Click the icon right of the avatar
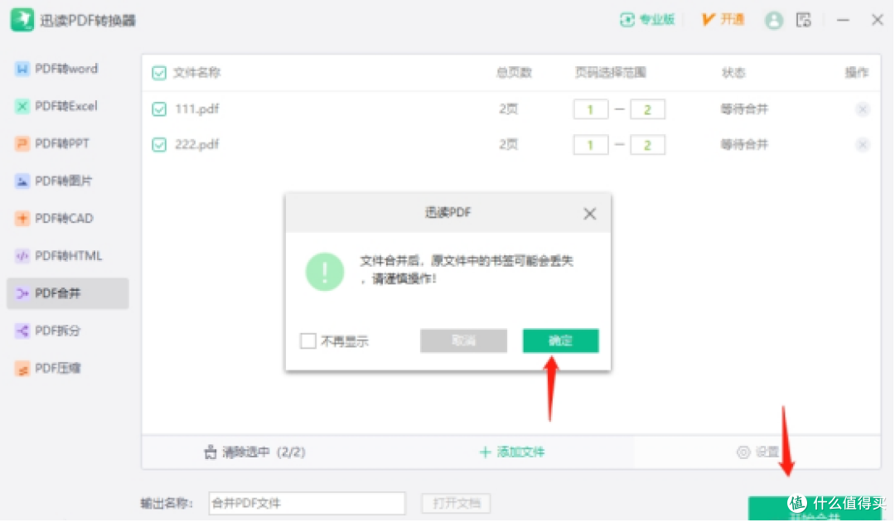 pyautogui.click(x=804, y=20)
